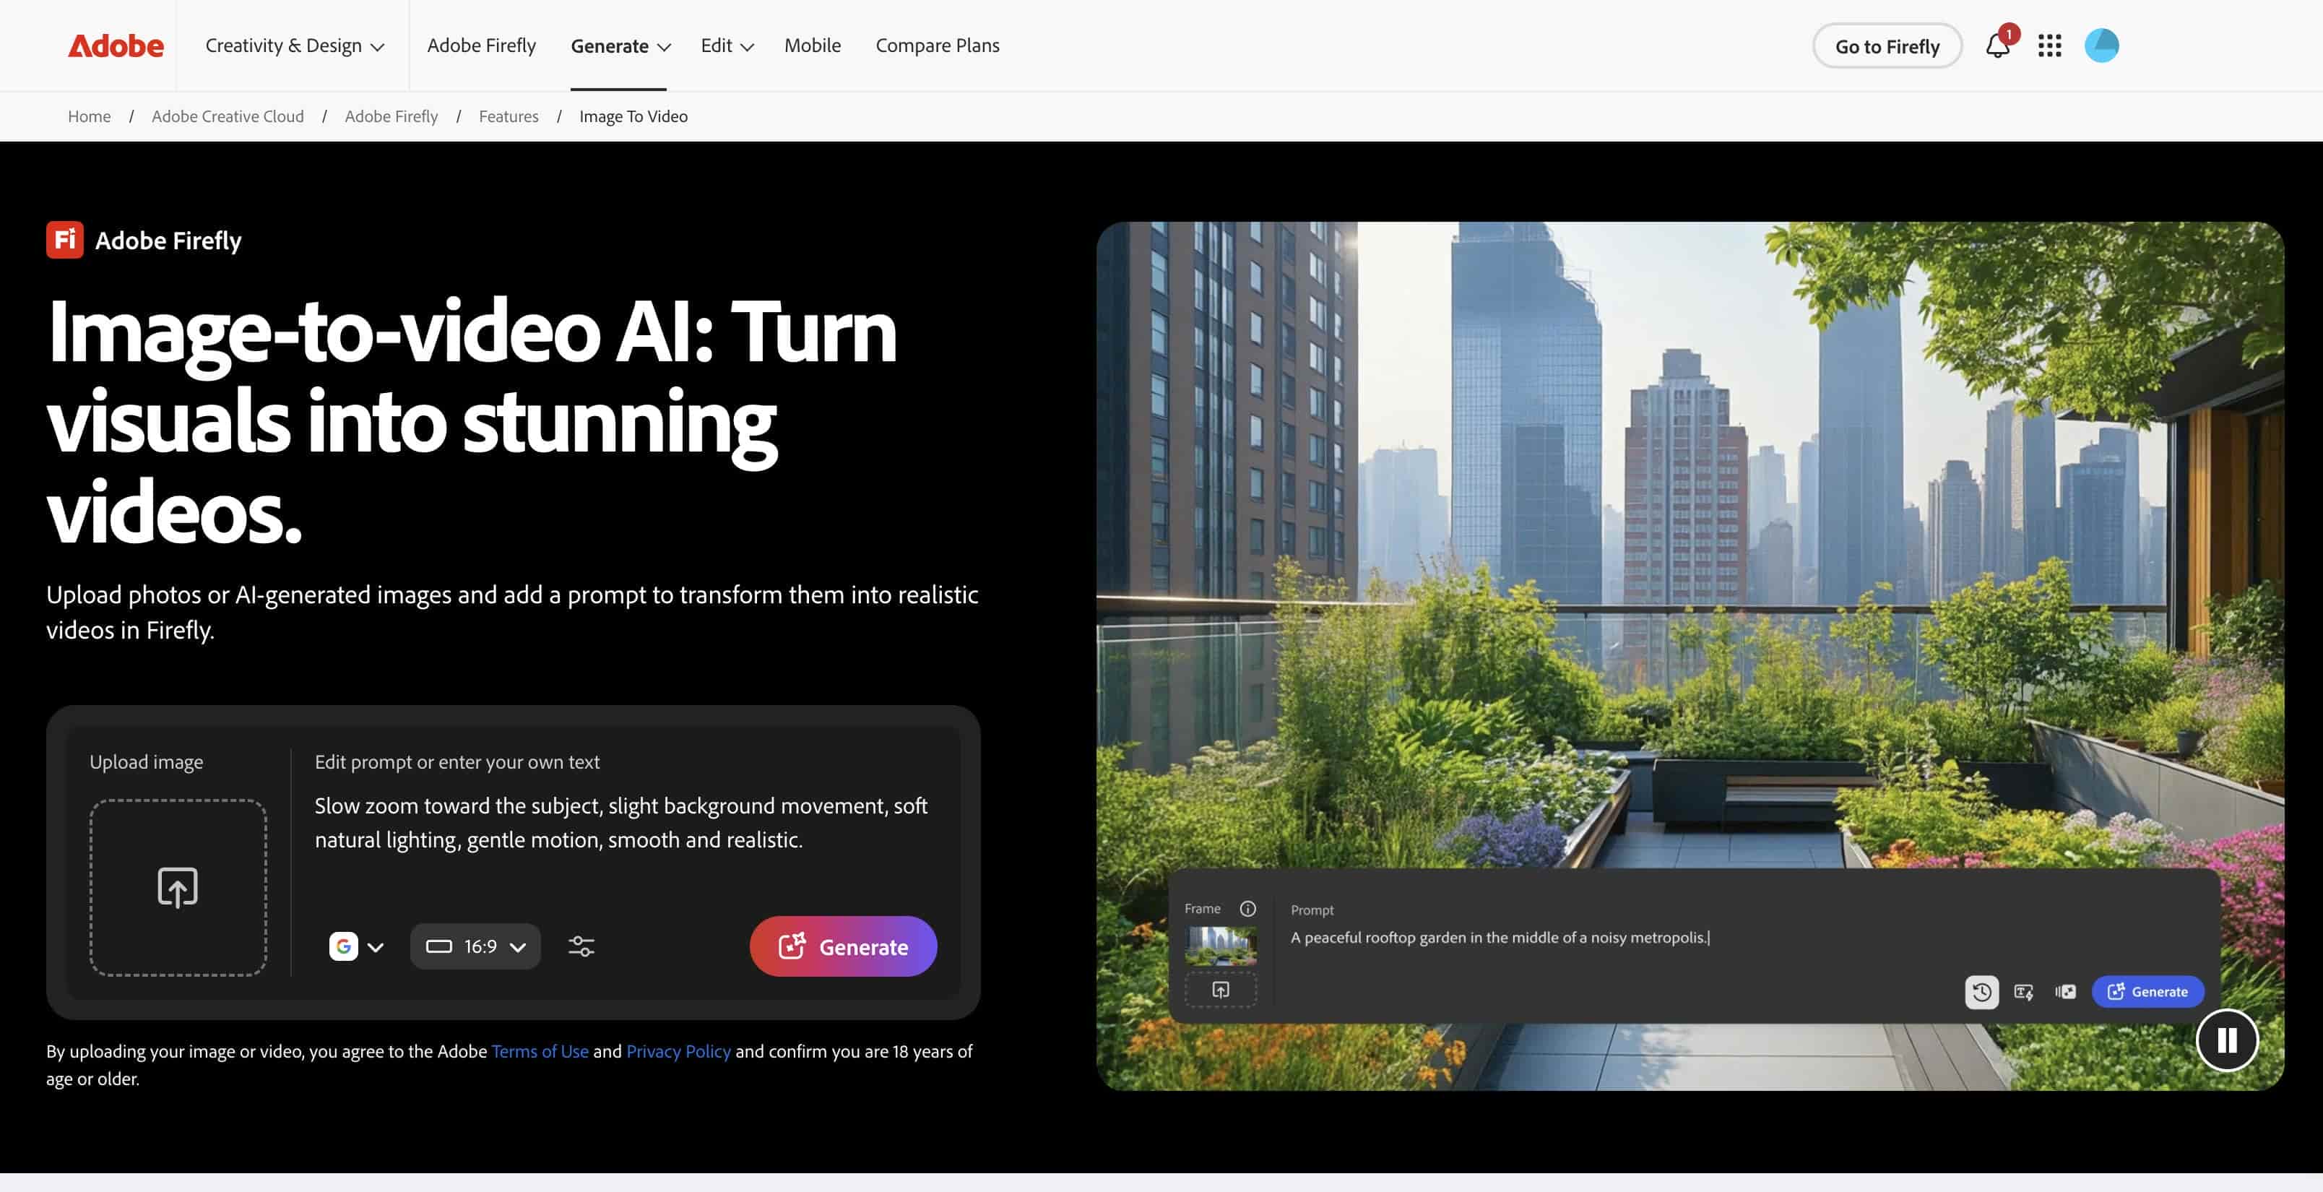Click the Upload image label
This screenshot has width=2323, height=1192.
coord(146,762)
